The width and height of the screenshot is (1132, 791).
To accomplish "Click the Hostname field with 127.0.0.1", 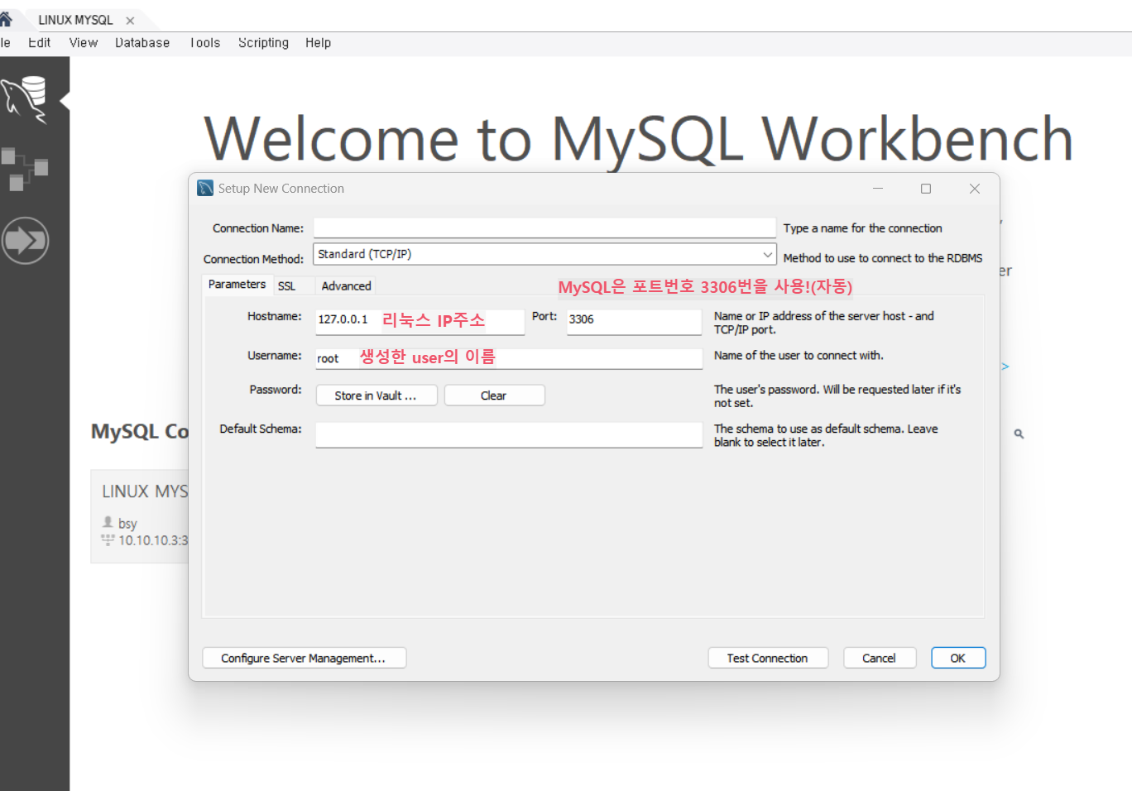I will (420, 321).
